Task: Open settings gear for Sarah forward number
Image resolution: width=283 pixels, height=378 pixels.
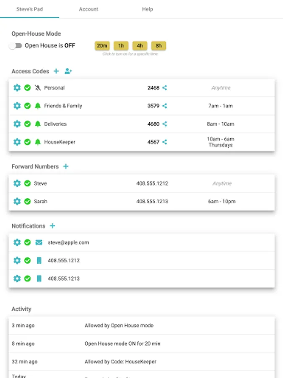Action: point(17,202)
